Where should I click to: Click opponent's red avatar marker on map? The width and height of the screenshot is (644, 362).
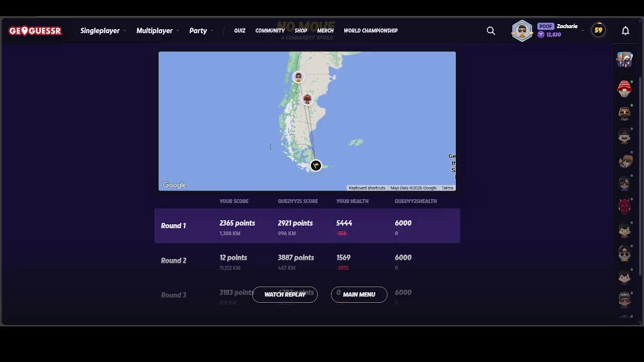[x=307, y=99]
